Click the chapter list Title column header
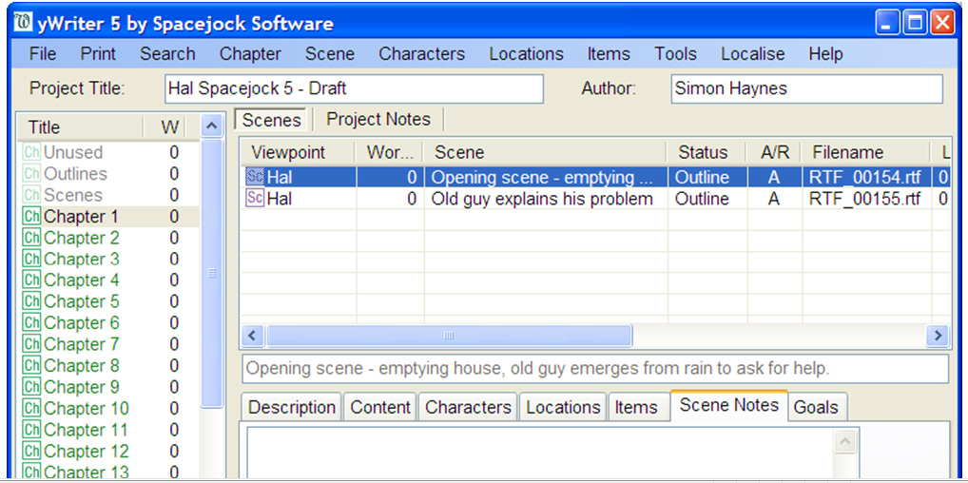968x483 pixels. [80, 127]
